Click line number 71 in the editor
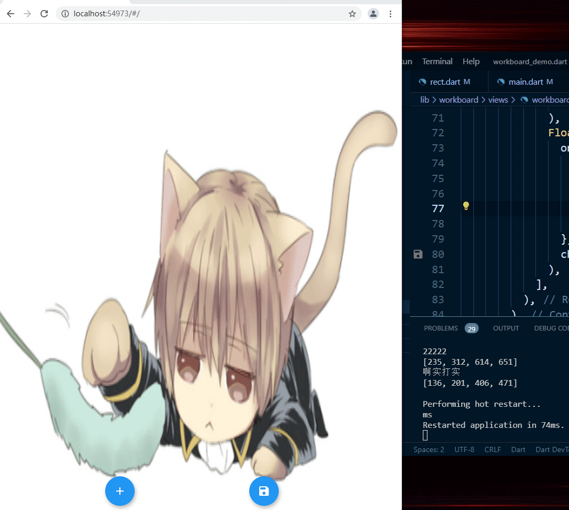 click(x=438, y=118)
